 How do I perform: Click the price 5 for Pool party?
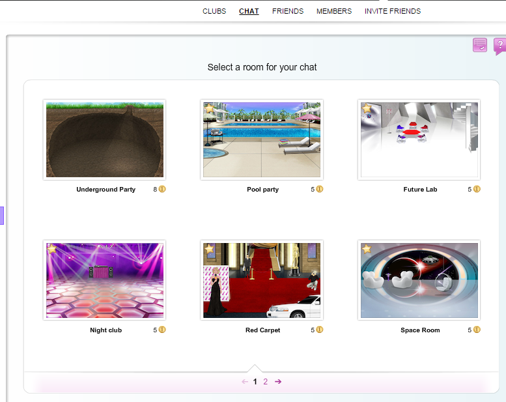click(x=313, y=190)
